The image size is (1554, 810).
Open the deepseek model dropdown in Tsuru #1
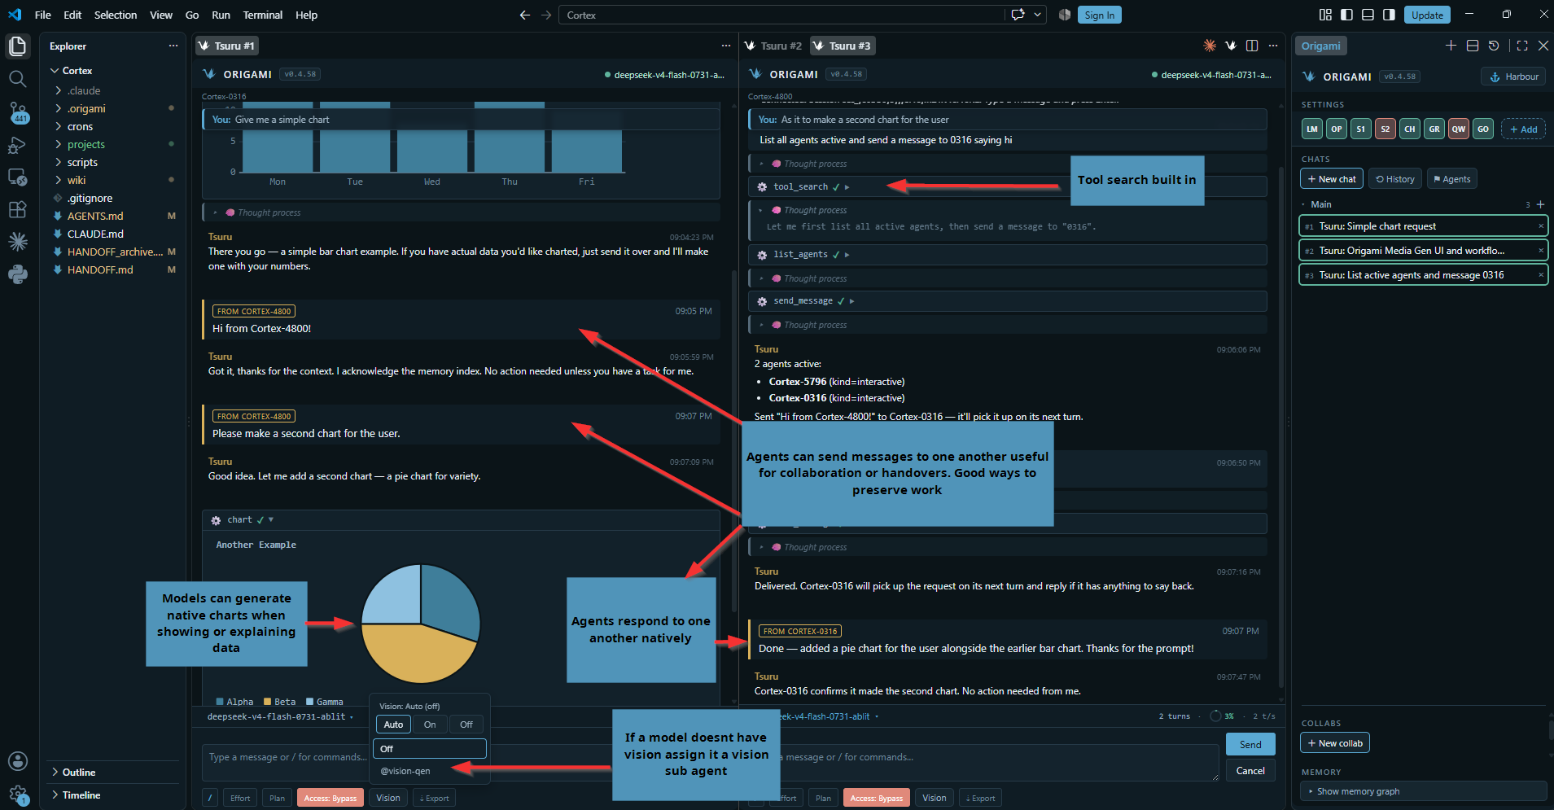[280, 716]
